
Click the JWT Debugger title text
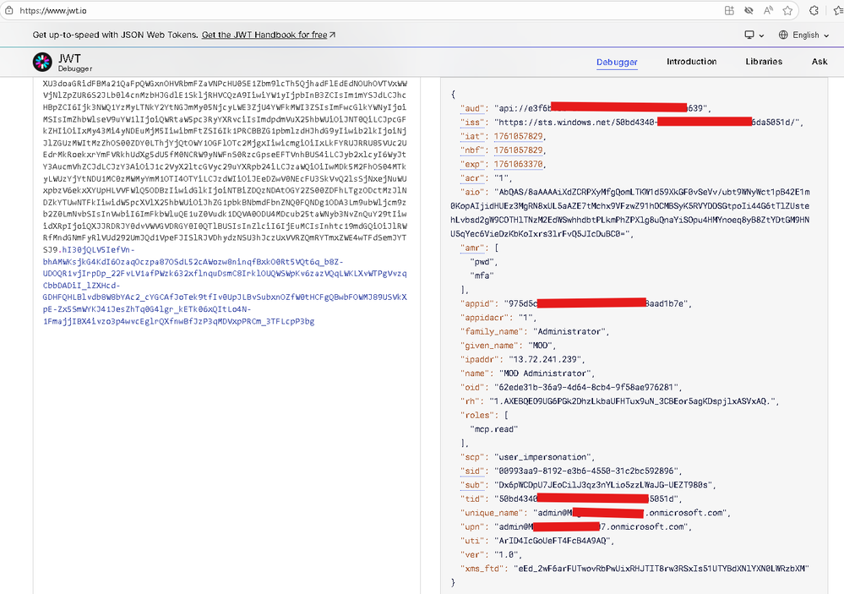pyautogui.click(x=75, y=63)
